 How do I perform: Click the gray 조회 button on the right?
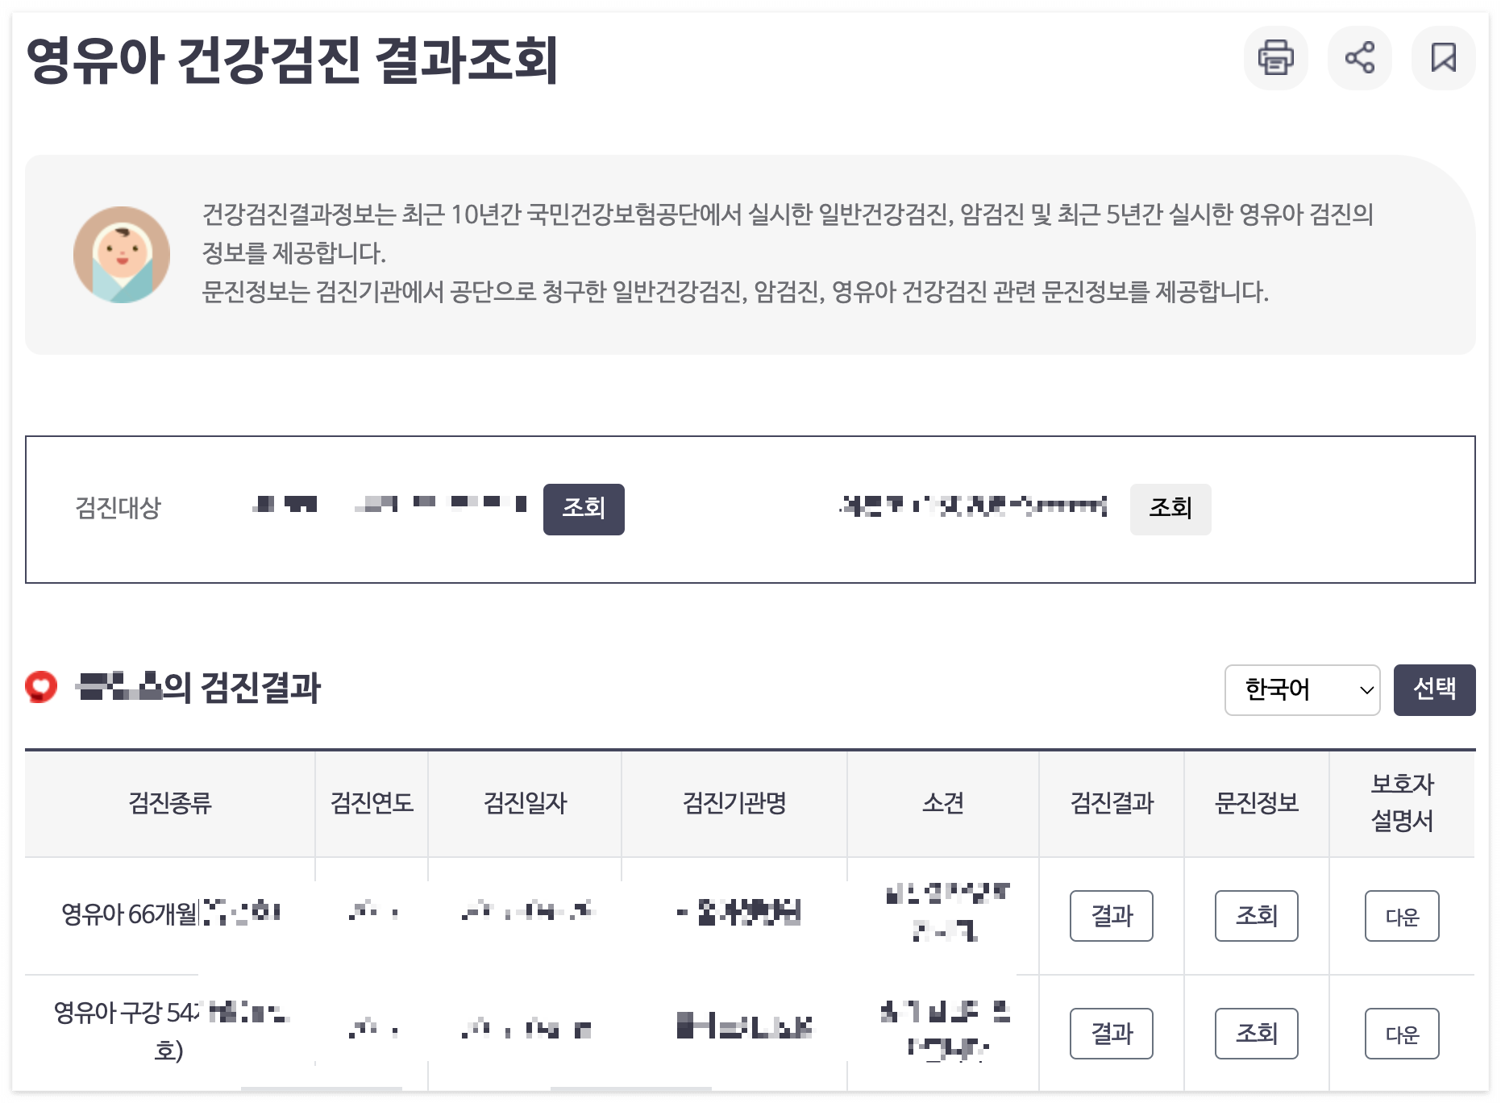(1170, 509)
